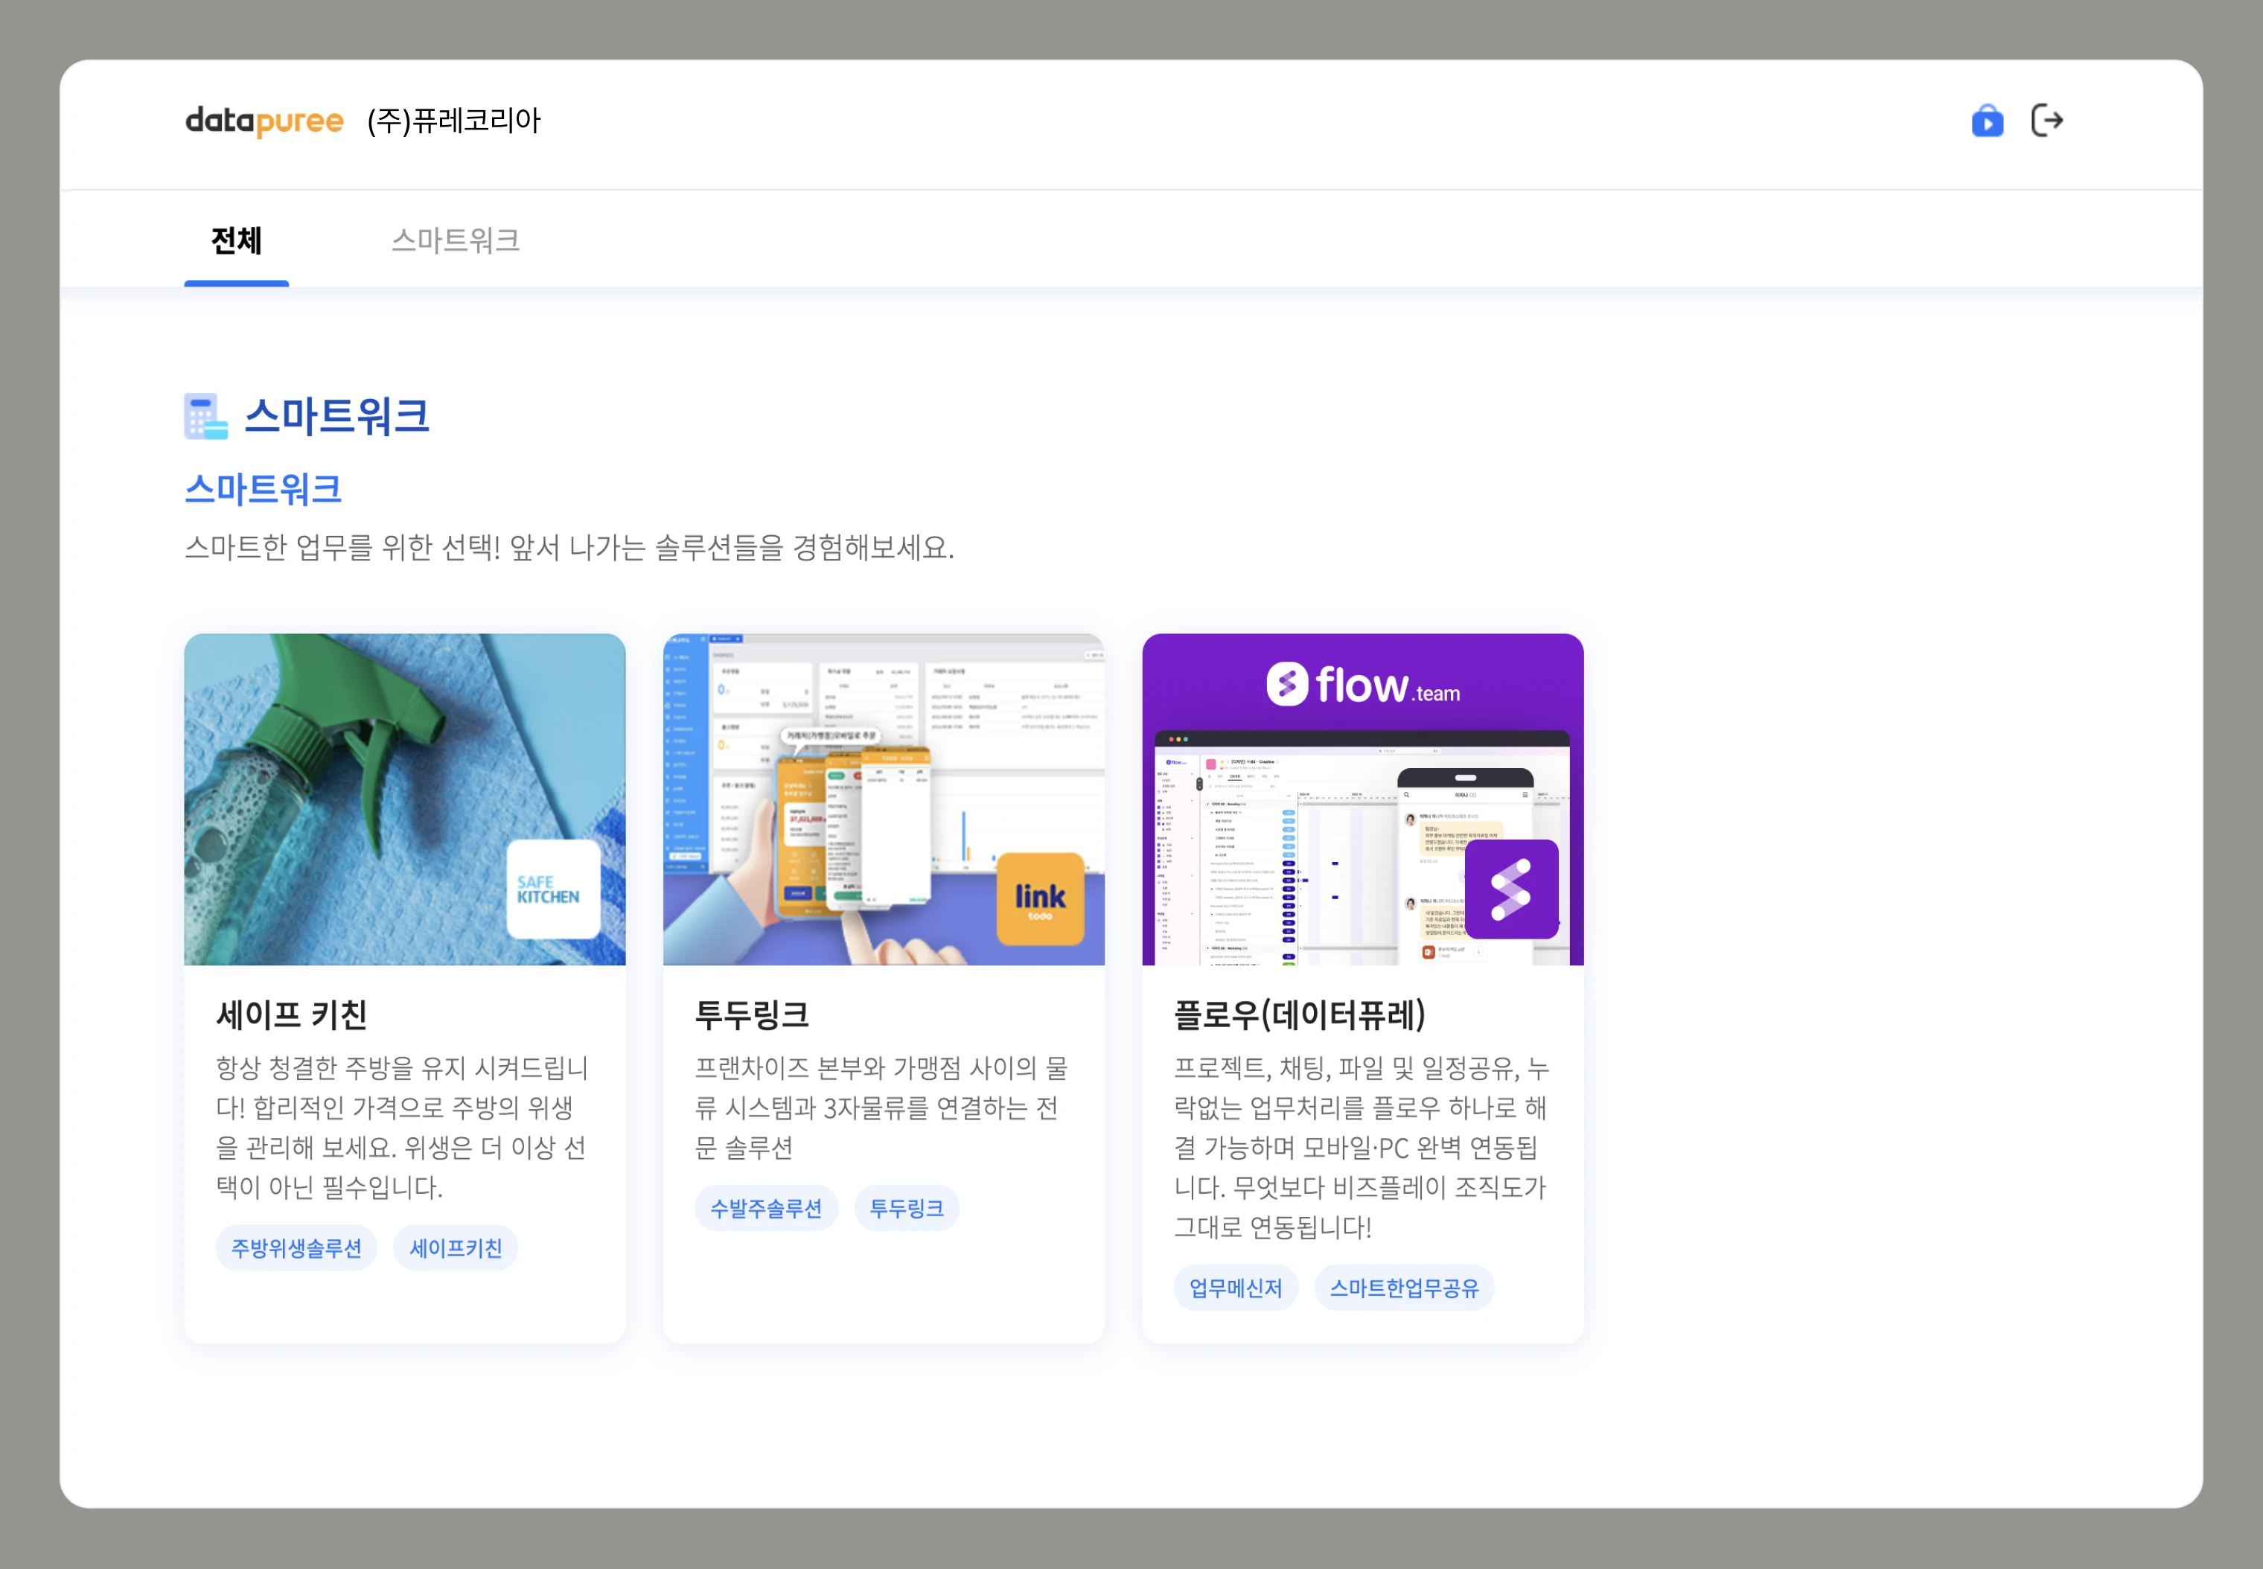Screen dimensions: 2263x1569
Task: Click the 세이프 키친 description text
Action: (402, 1128)
